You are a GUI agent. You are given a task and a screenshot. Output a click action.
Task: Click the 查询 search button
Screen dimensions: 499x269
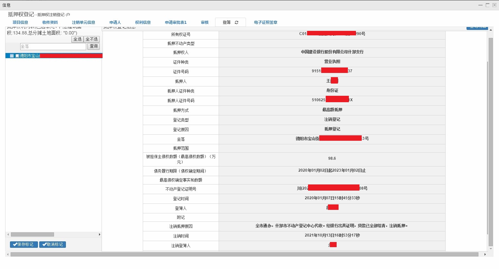click(x=94, y=46)
